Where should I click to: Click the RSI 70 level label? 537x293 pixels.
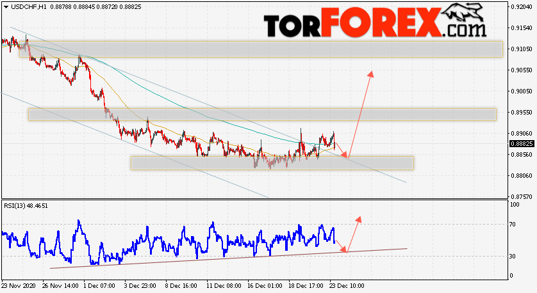click(513, 225)
